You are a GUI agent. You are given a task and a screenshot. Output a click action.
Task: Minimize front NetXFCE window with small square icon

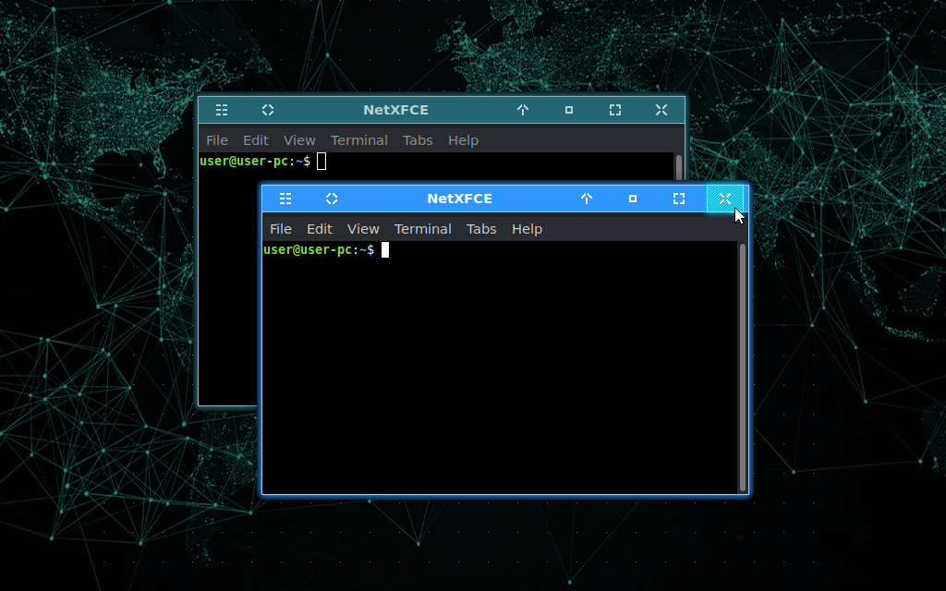(632, 199)
